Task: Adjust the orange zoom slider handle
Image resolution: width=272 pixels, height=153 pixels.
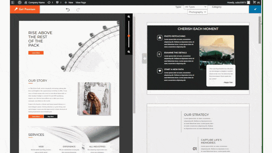Action: 129,36
